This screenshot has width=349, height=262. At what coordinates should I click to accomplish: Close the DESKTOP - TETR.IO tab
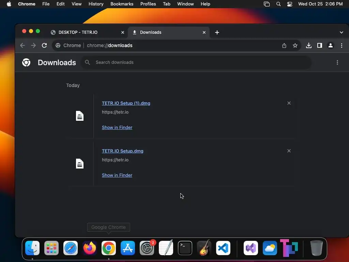(x=123, y=32)
